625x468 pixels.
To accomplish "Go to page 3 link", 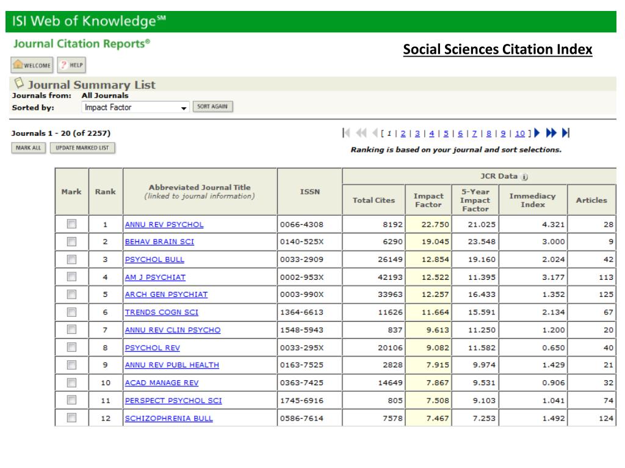I will pyautogui.click(x=417, y=133).
